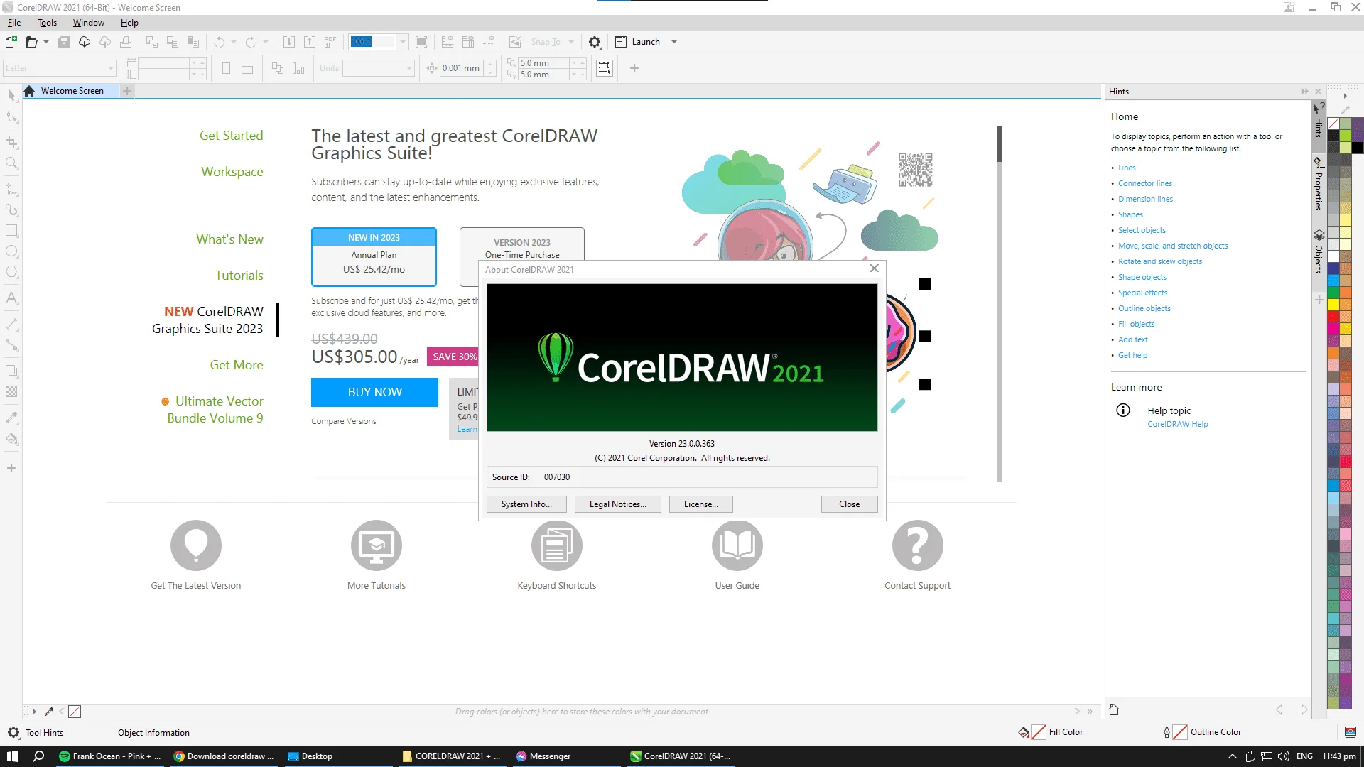Image resolution: width=1364 pixels, height=767 pixels.
Task: Click the Windows Start button
Action: click(x=13, y=756)
